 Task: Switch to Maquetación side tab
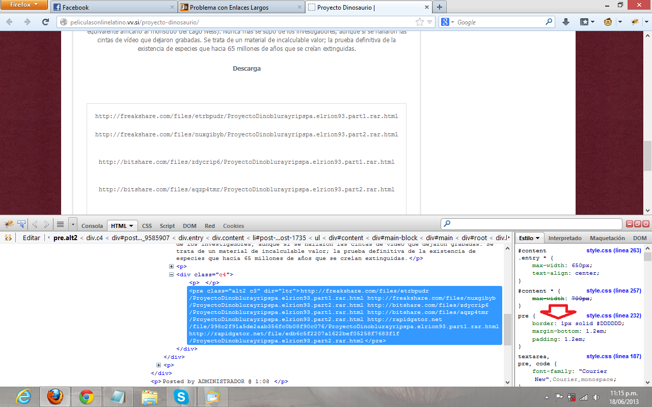click(x=607, y=238)
